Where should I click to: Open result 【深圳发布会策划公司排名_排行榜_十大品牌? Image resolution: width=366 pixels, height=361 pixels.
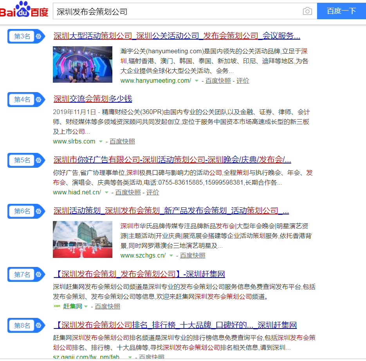(175, 325)
